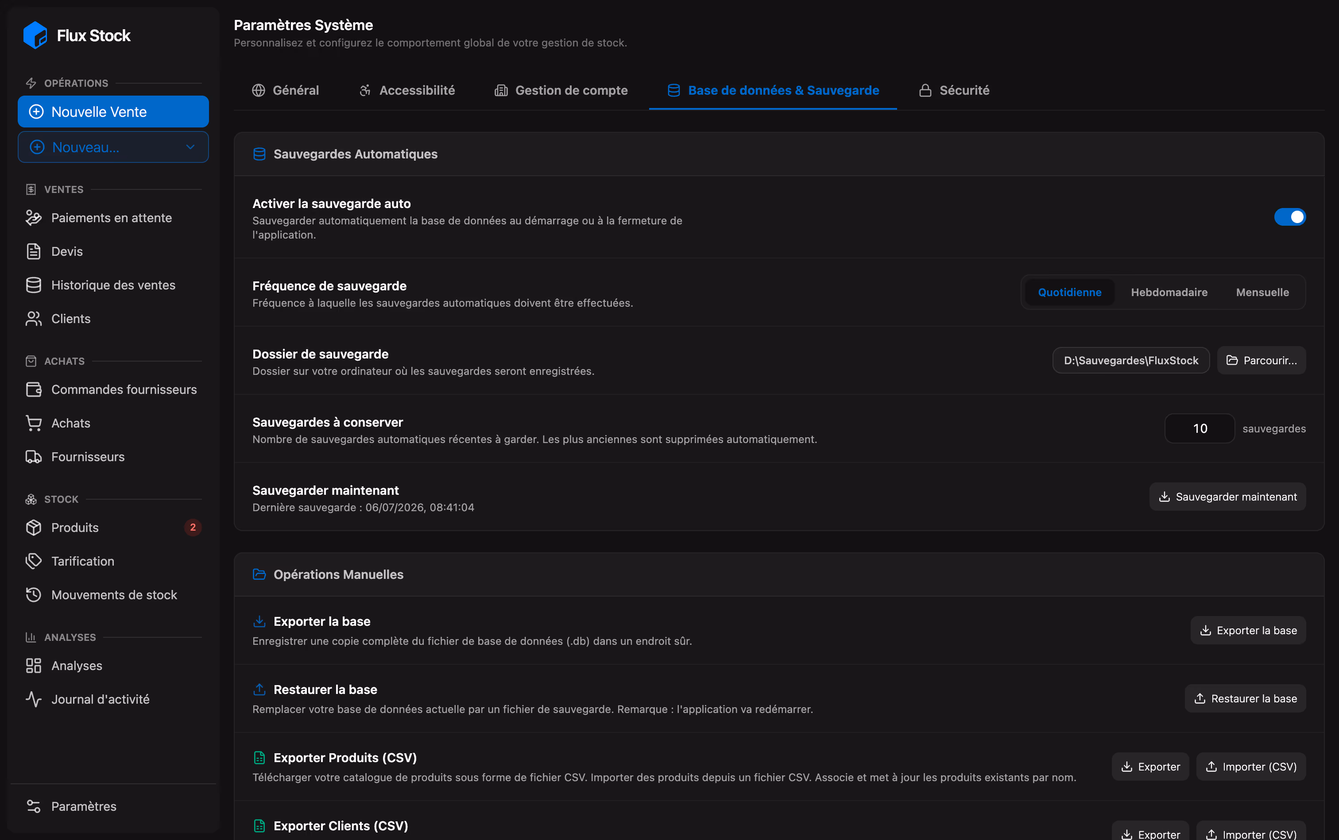Click the Flux Stock cube logo
Image resolution: width=1339 pixels, height=840 pixels.
35,35
